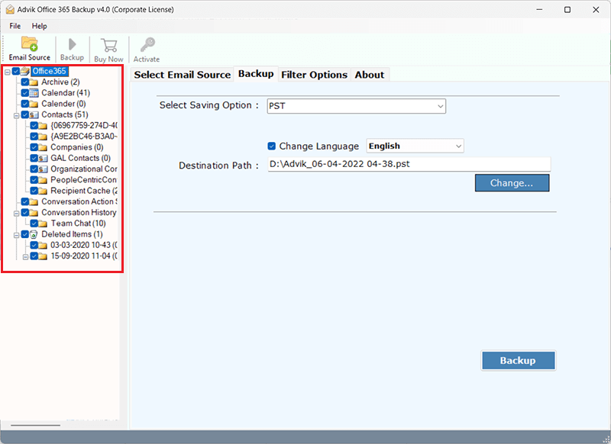
Task: Select the Archive (2) tree label
Action: point(60,82)
